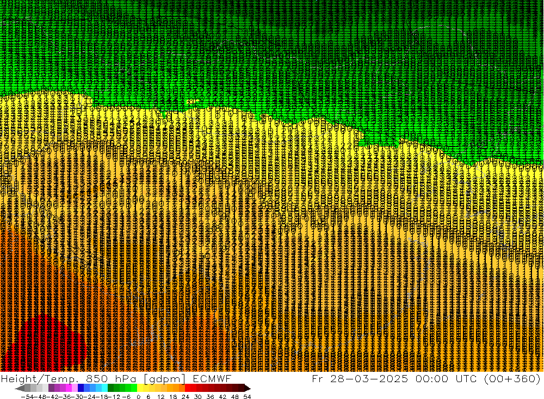The image size is (544, 399).
Task: Click the '0' legend value
Action: click(x=138, y=397)
